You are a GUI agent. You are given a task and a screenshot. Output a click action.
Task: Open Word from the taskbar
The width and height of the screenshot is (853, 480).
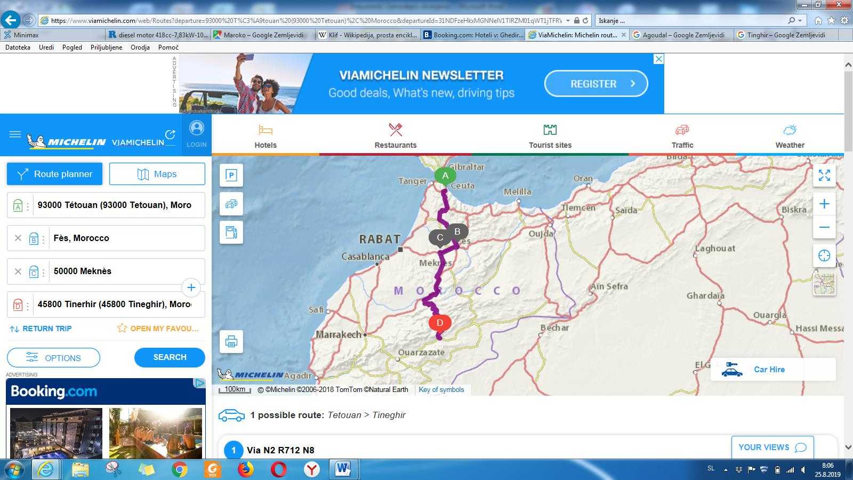click(343, 469)
